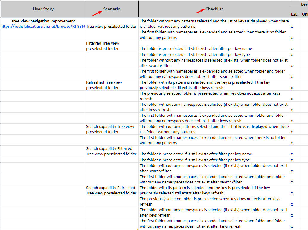Viewport: 308px width, 230px height.
Task: Select 'filter per key name' checklist beside 'Search capability Filterred'
Action: click(x=196, y=154)
